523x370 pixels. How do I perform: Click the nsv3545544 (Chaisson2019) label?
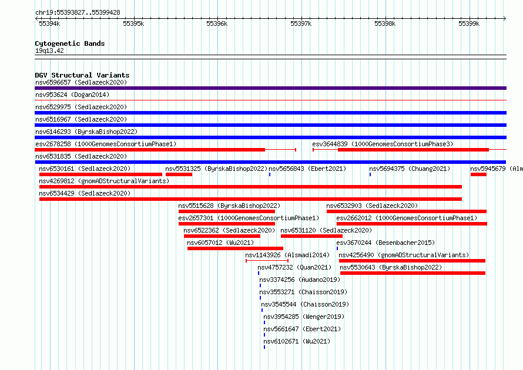point(305,304)
